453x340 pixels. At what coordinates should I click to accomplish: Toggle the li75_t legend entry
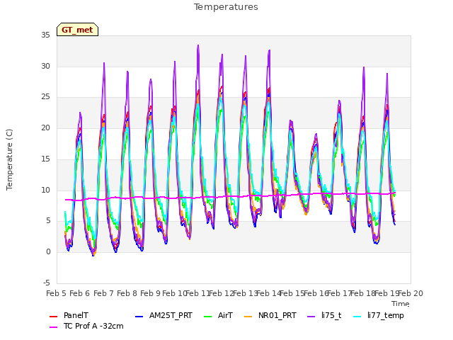pyautogui.click(x=324, y=315)
